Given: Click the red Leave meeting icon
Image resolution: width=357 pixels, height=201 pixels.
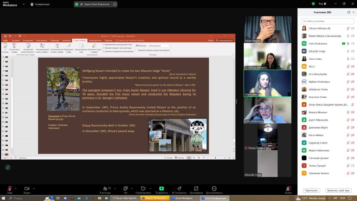Looking at the screenshot, I should click(288, 189).
